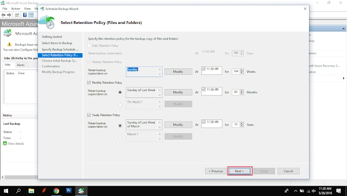Image resolution: width=347 pixels, height=196 pixels.
Task: Click the network icon in the system tray
Action: tap(308, 191)
